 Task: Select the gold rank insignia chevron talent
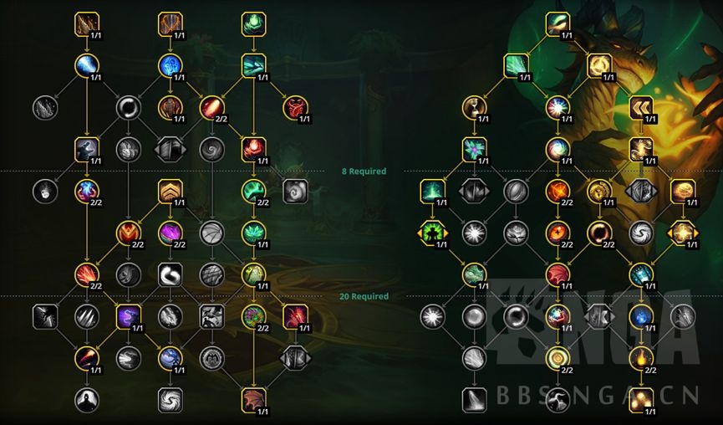[x=171, y=191]
